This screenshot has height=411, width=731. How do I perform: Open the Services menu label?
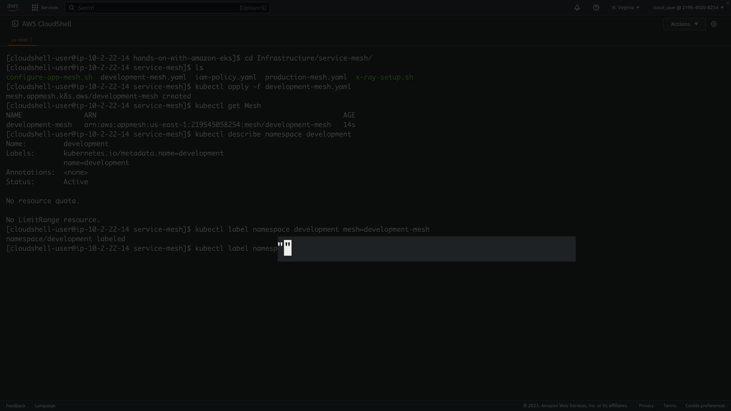pyautogui.click(x=49, y=8)
